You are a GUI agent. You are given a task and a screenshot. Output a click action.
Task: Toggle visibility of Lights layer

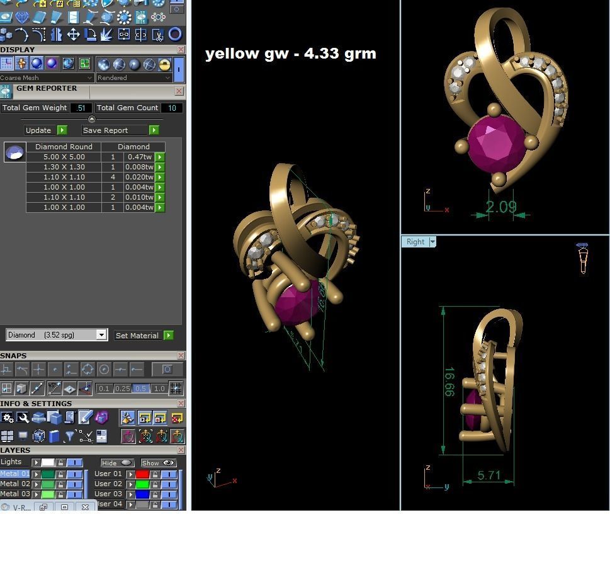click(x=75, y=462)
